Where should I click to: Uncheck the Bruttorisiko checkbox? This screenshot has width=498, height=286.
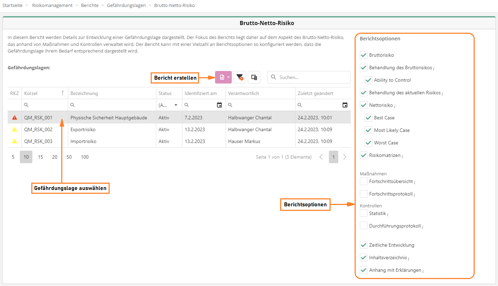point(364,55)
